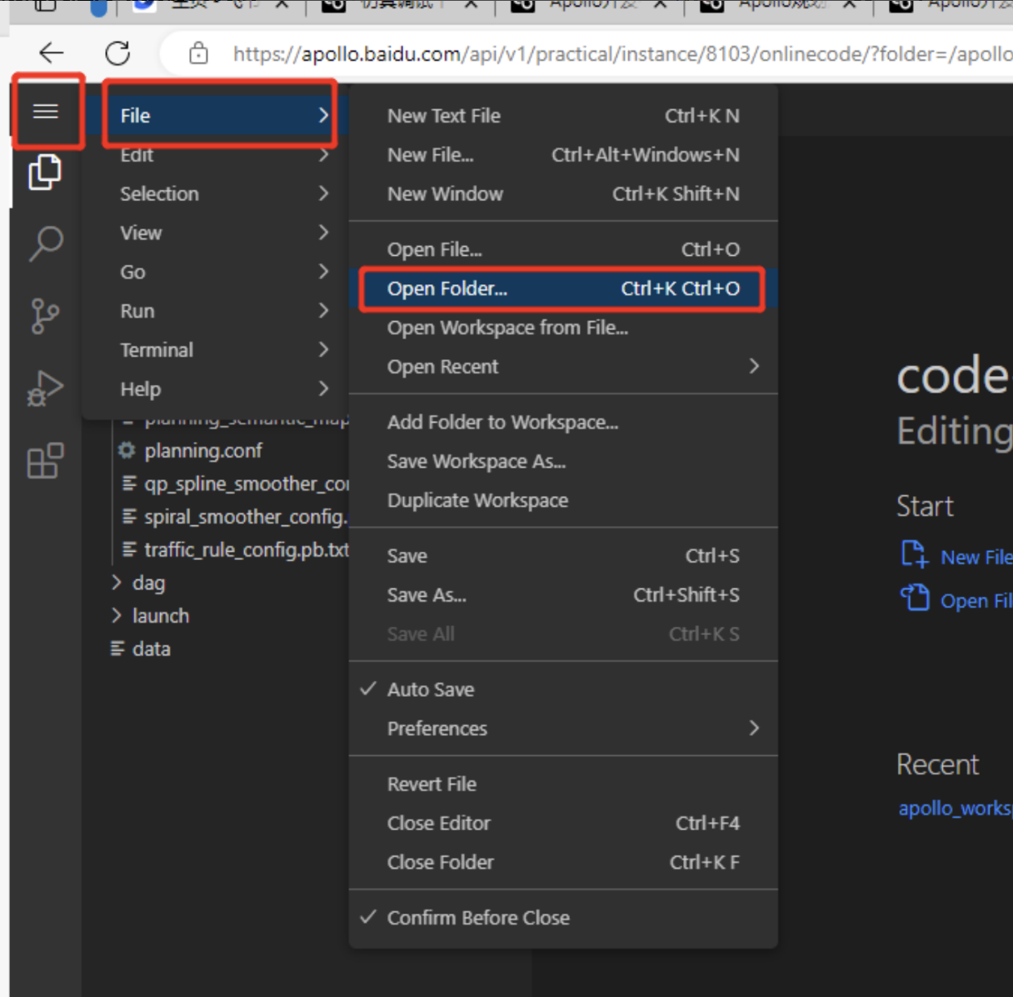Click the browser back arrow
This screenshot has width=1013, height=997.
click(x=52, y=53)
